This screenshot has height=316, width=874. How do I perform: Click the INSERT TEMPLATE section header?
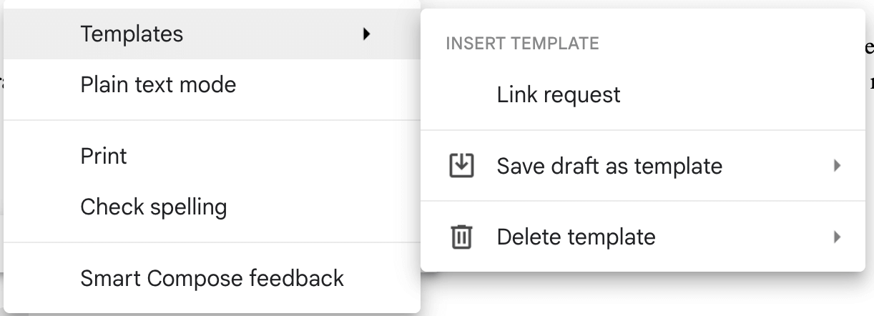pyautogui.click(x=522, y=44)
